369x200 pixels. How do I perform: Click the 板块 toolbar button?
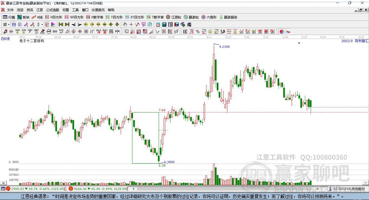pyautogui.click(x=23, y=17)
